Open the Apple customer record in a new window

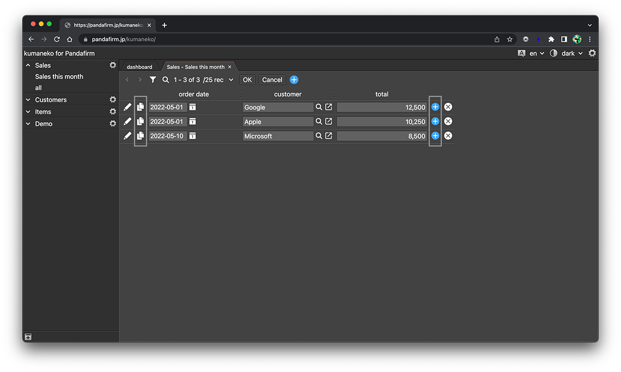(x=328, y=121)
